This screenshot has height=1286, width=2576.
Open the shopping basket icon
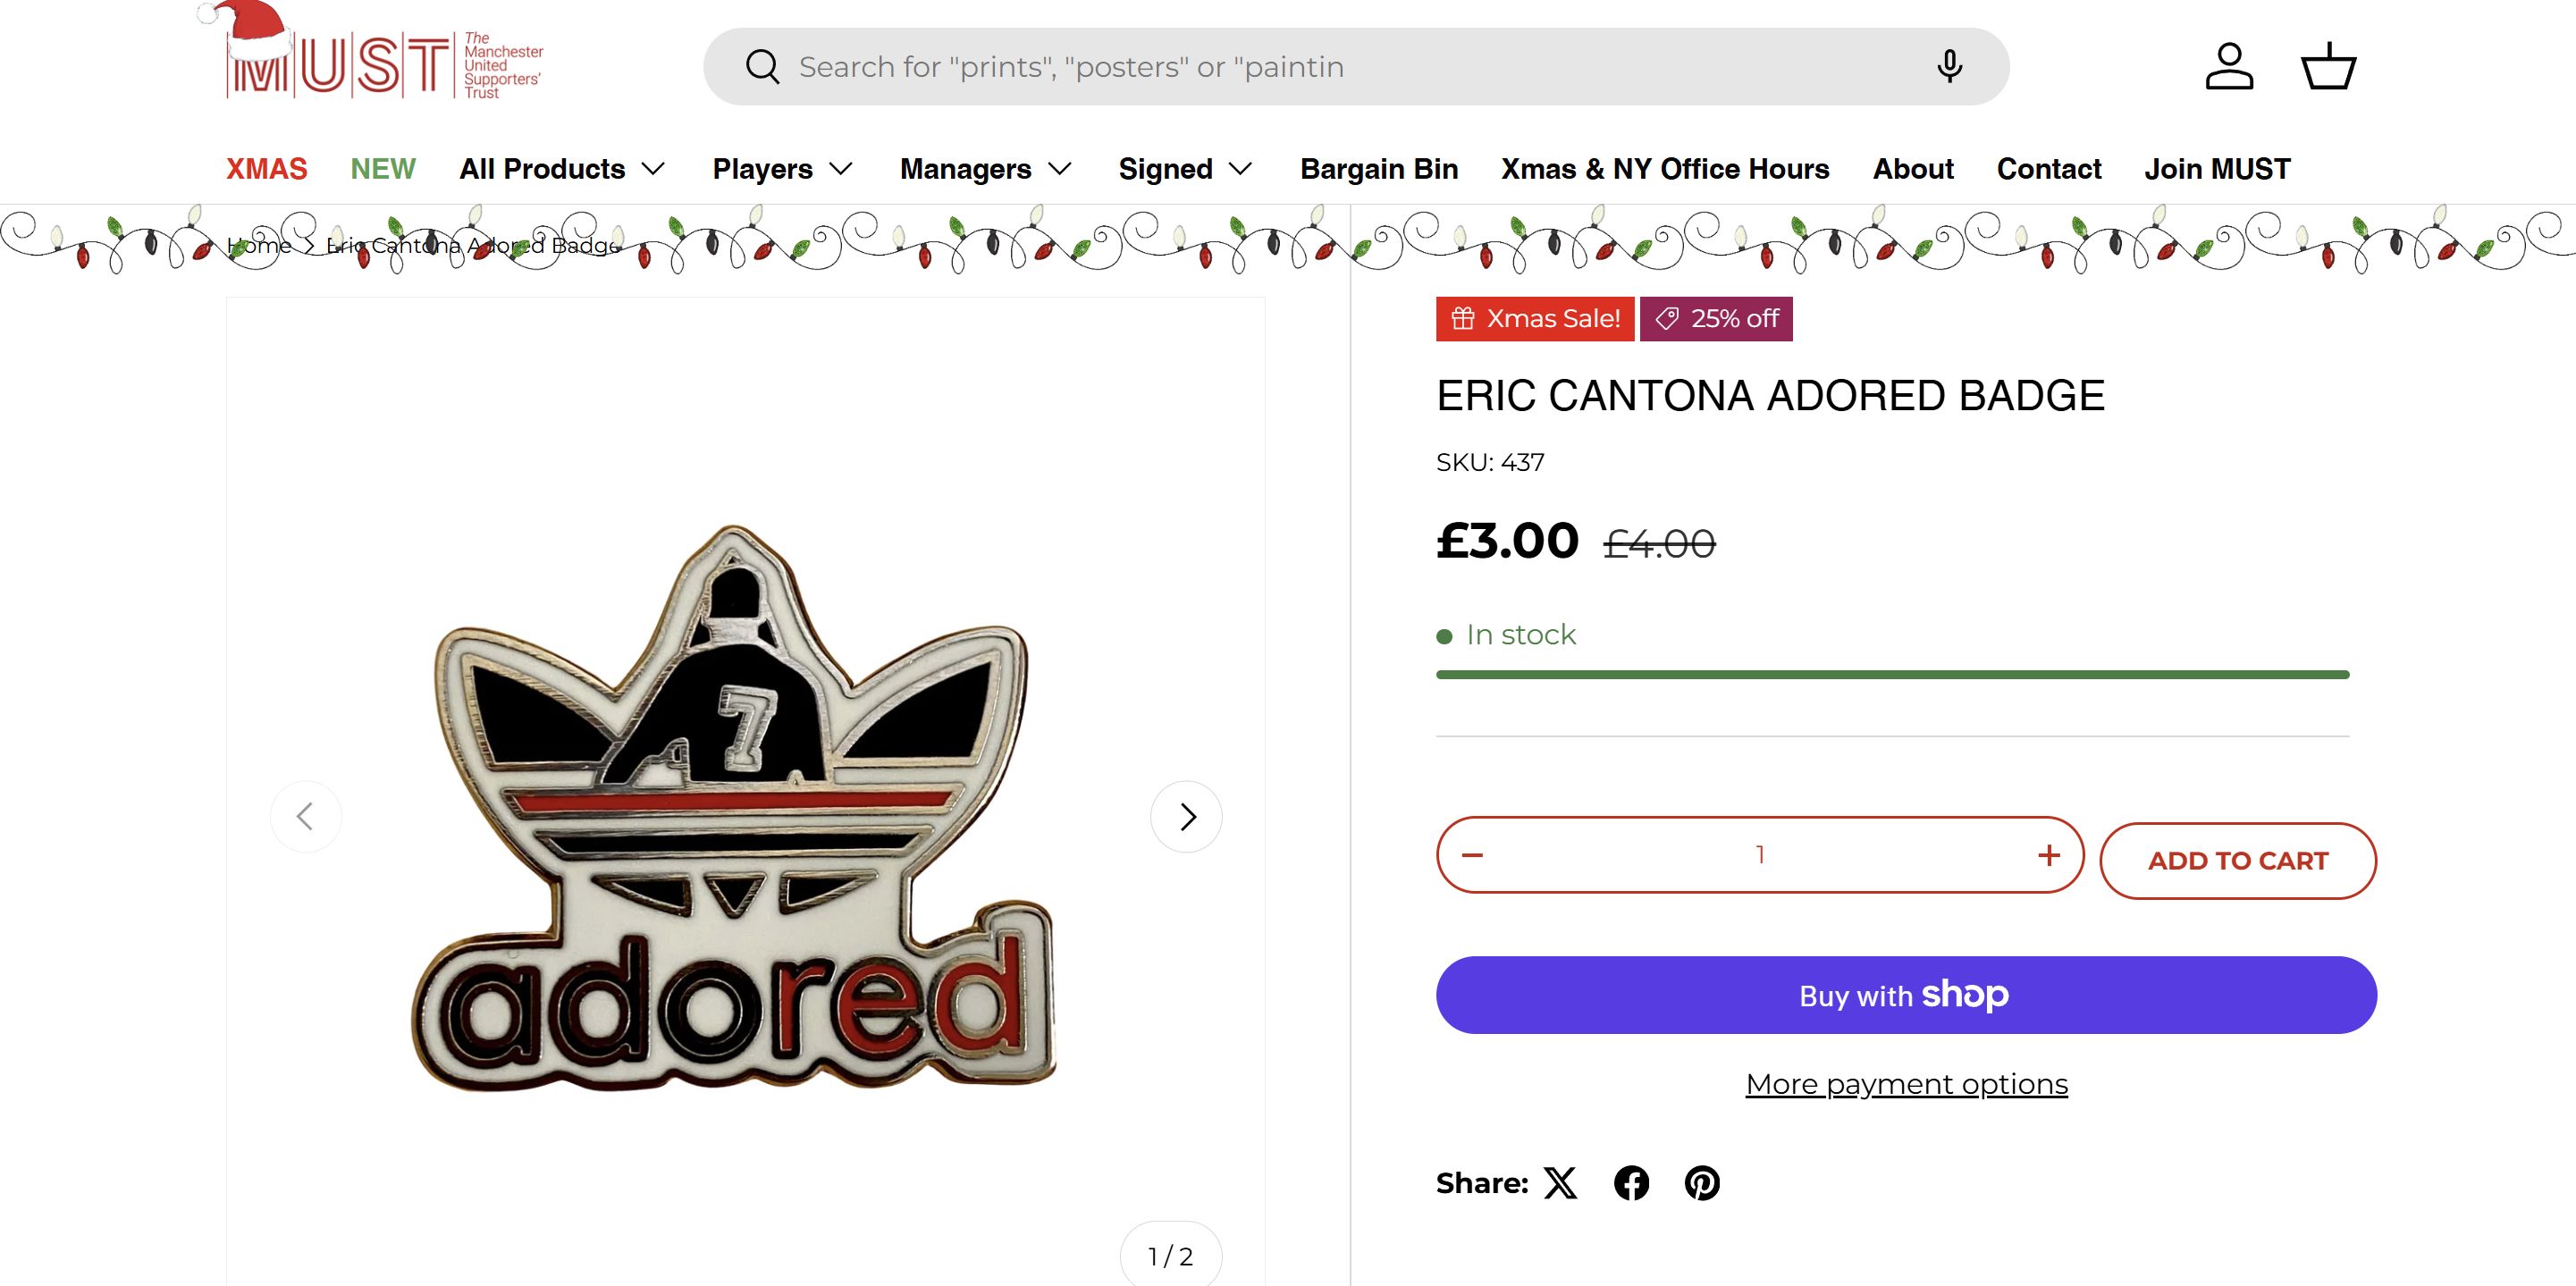coord(2328,67)
